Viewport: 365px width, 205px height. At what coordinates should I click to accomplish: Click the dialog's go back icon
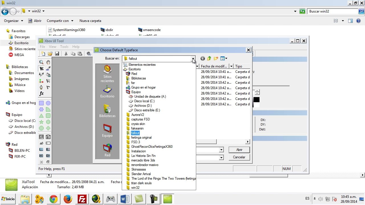tap(203, 59)
